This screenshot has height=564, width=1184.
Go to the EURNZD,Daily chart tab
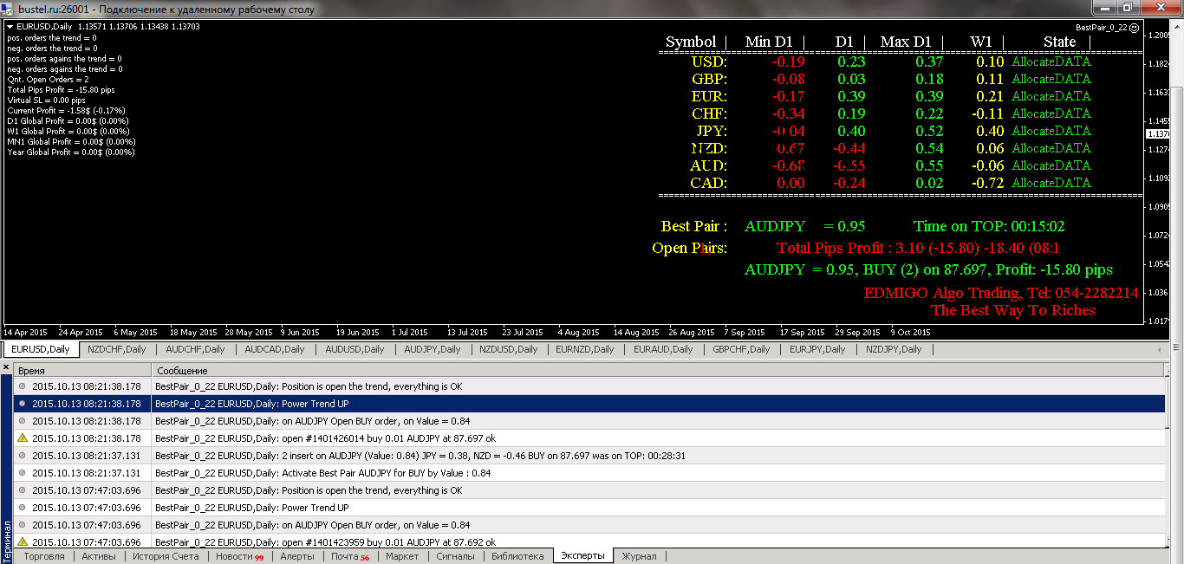point(585,349)
